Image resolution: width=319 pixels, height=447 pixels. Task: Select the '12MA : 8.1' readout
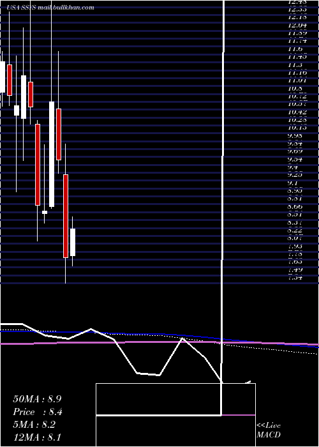click(x=37, y=437)
